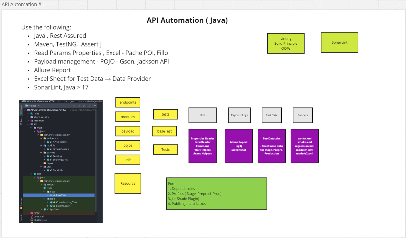This screenshot has height=238, width=406.
Task: Click the locate target icon in Project header
Action: 74,106
